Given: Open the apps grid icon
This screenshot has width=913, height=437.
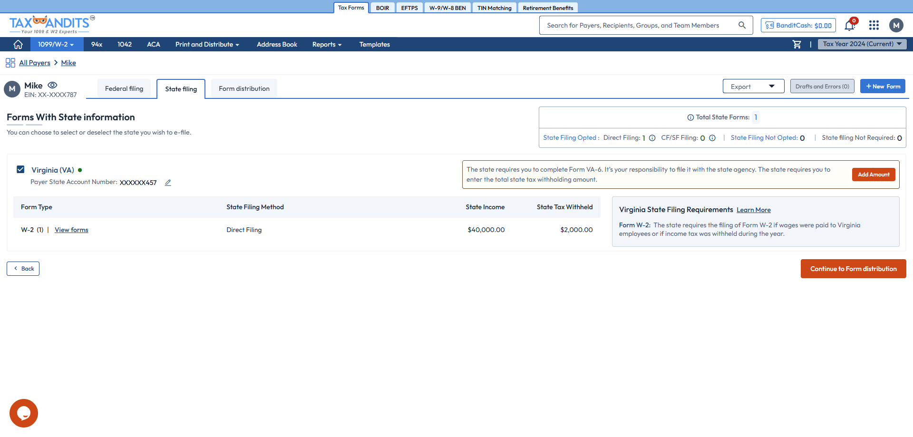Looking at the screenshot, I should pos(874,25).
